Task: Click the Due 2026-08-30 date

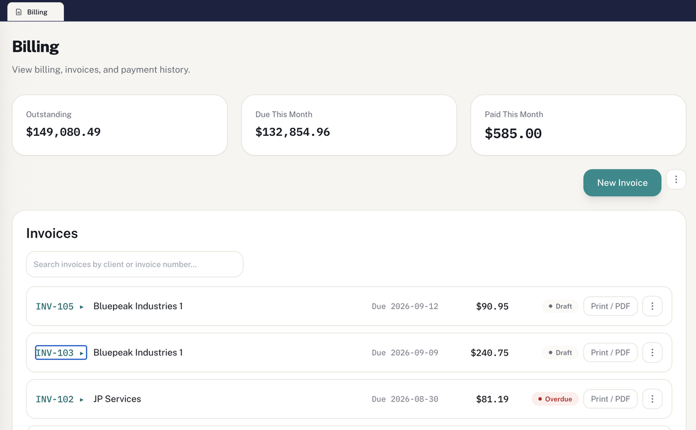Action: pos(405,399)
